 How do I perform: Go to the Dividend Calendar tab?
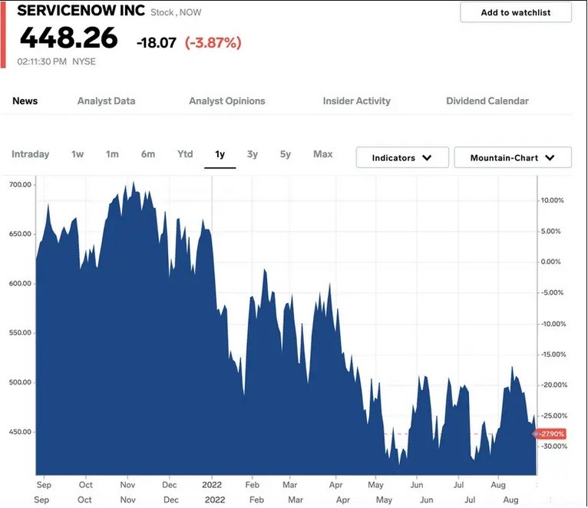[487, 101]
